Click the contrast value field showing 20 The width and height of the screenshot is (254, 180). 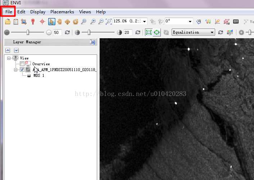point(128,32)
